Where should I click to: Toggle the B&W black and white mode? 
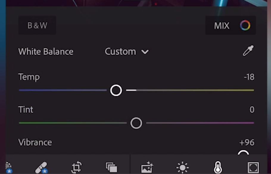pyautogui.click(x=37, y=25)
